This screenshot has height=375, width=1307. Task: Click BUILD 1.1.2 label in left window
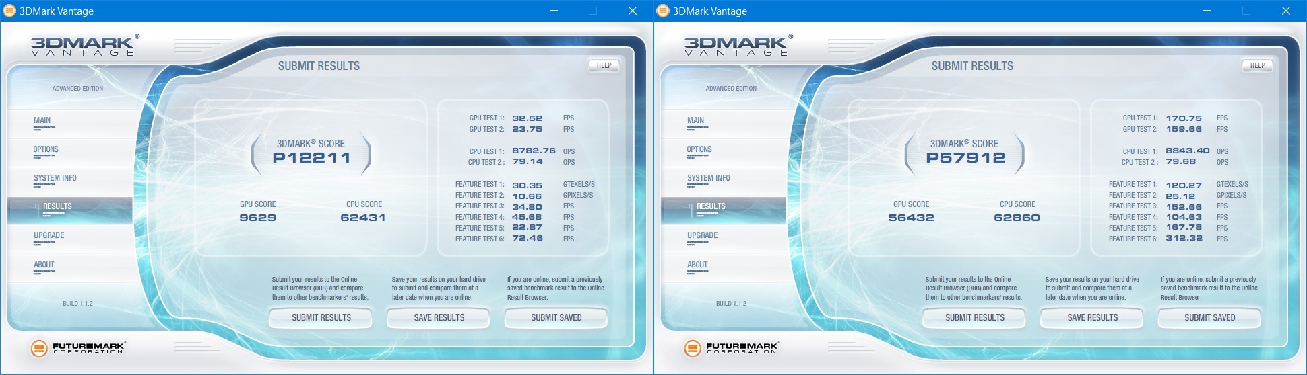[77, 304]
